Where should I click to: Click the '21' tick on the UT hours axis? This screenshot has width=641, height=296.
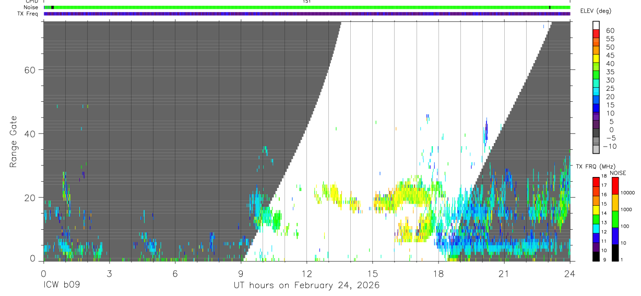pyautogui.click(x=504, y=274)
